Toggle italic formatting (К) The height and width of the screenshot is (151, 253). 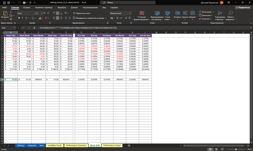tap(22, 18)
